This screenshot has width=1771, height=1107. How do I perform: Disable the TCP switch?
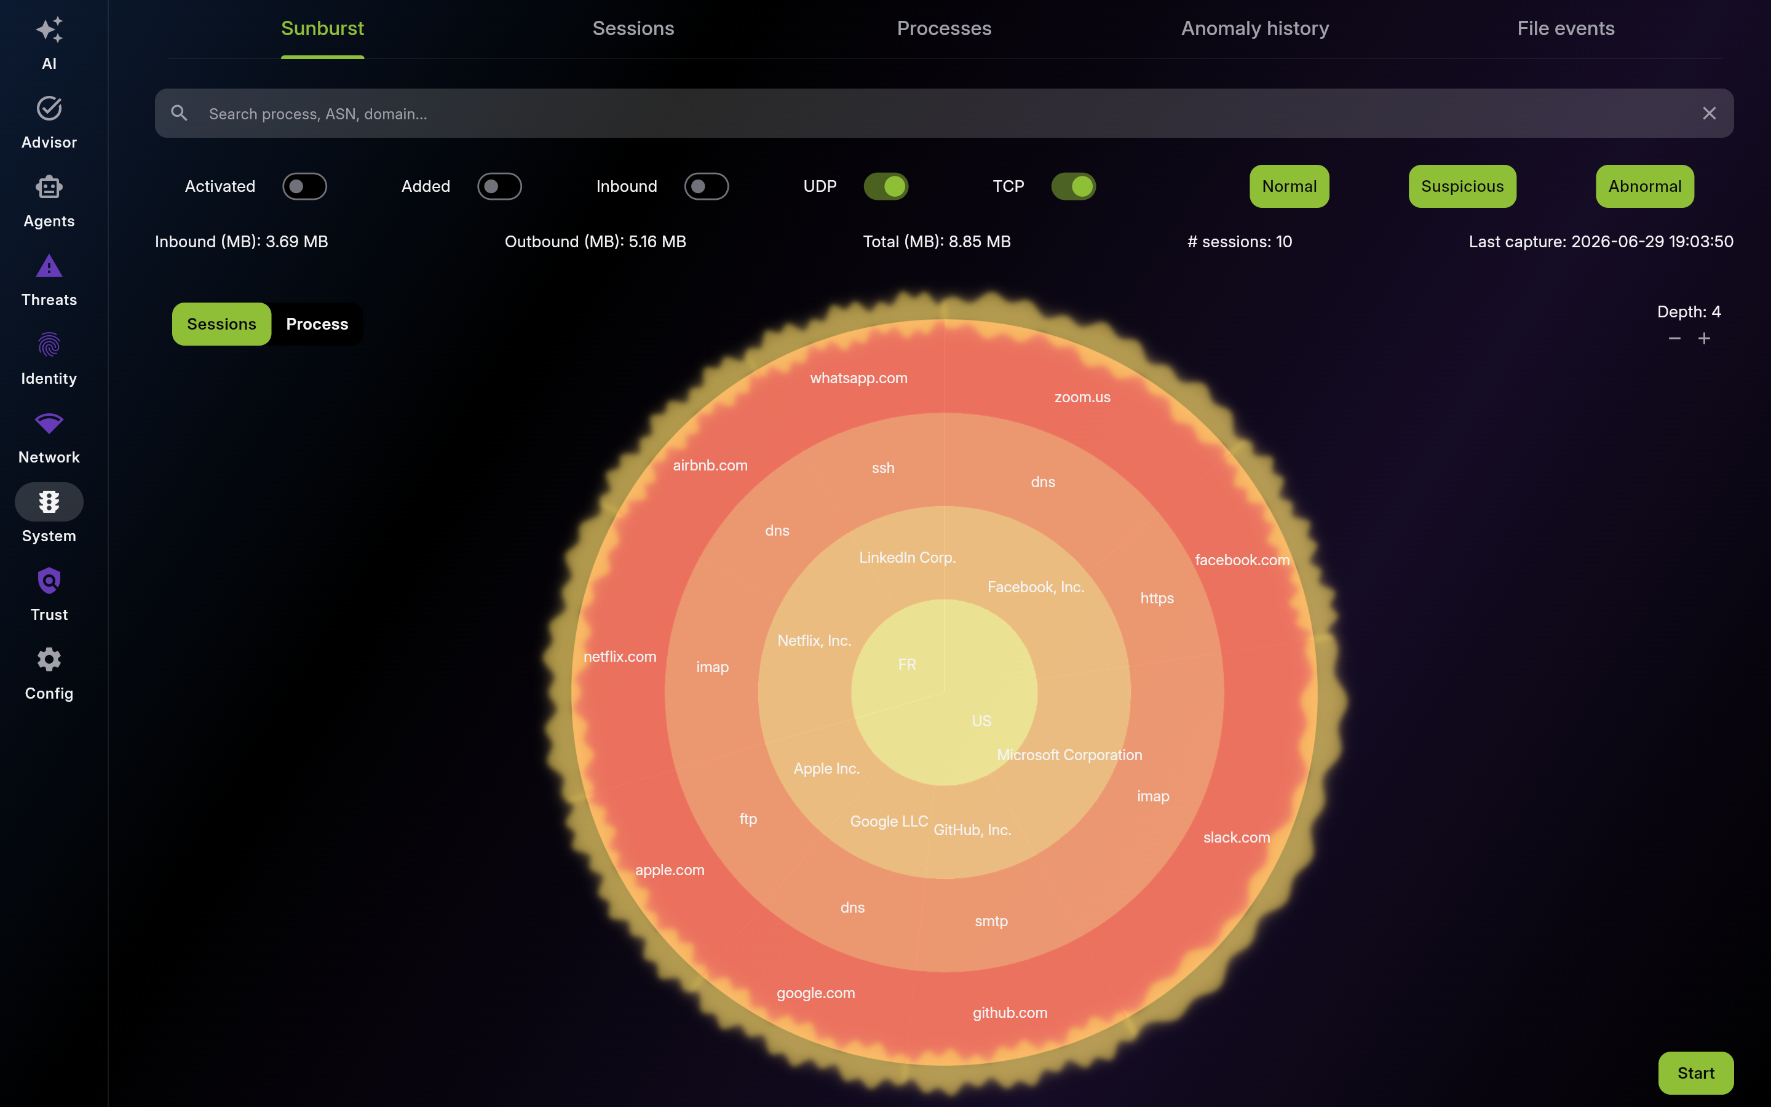click(x=1073, y=187)
